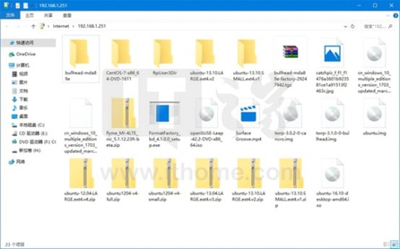Select the ftpUser3Dir folder

(164, 55)
